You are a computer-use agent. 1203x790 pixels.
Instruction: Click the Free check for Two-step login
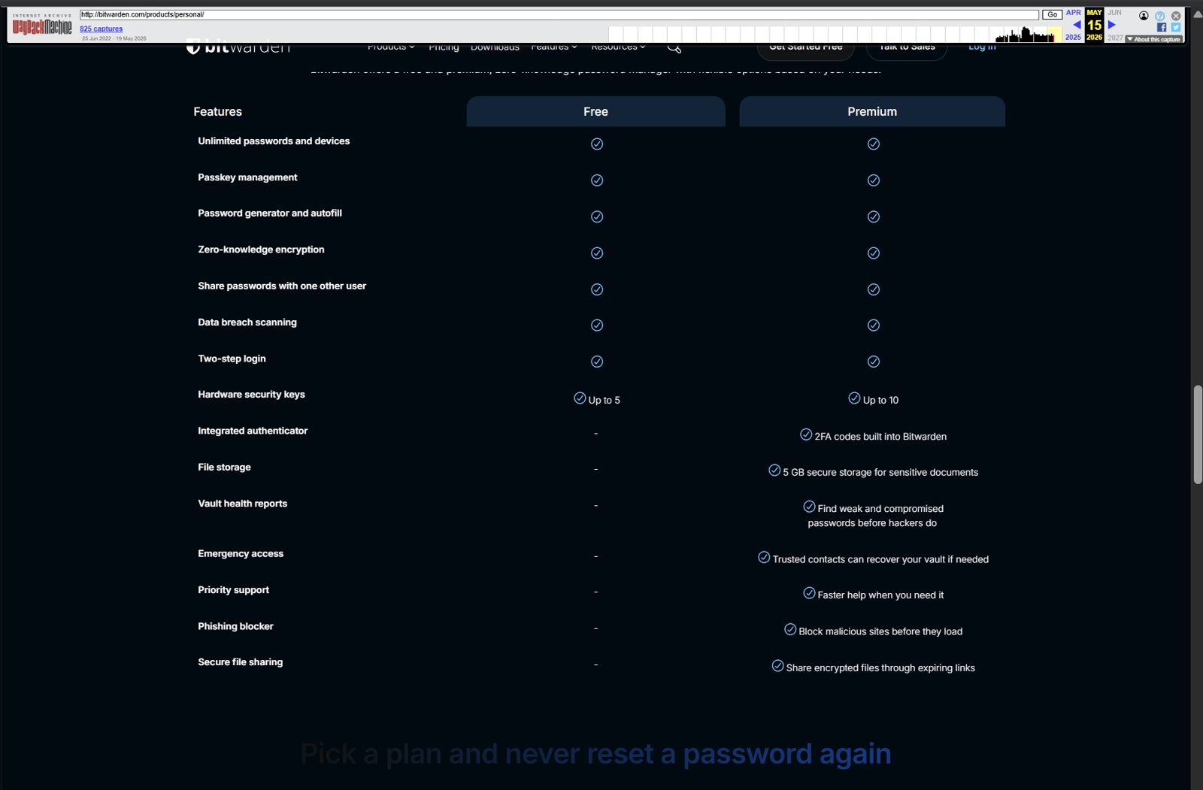tap(597, 362)
